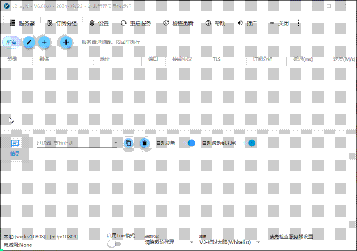Maximize the v2rayN window
The width and height of the screenshot is (357, 251).
[x=329, y=6]
